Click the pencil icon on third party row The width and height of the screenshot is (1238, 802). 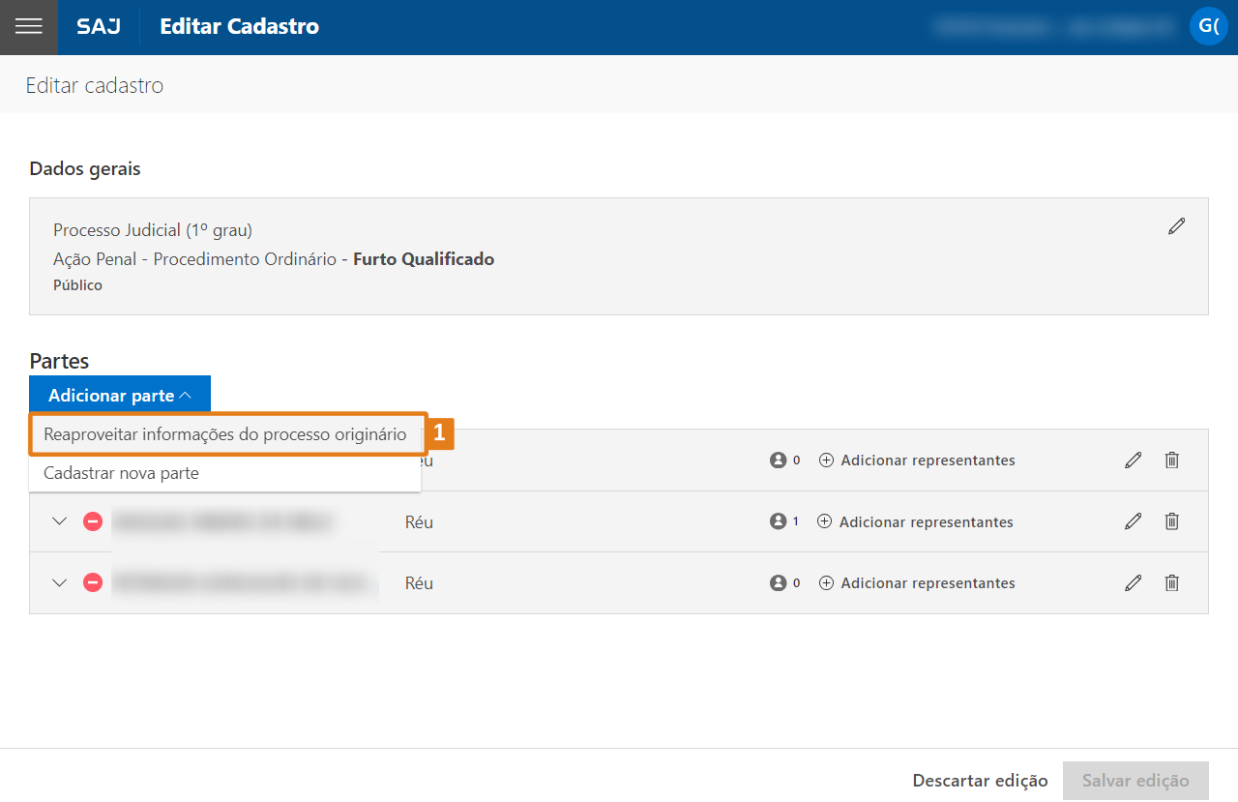point(1134,583)
